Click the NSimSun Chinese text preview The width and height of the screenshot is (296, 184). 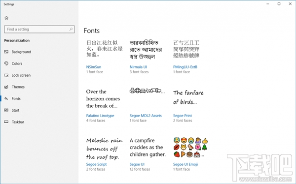point(105,49)
